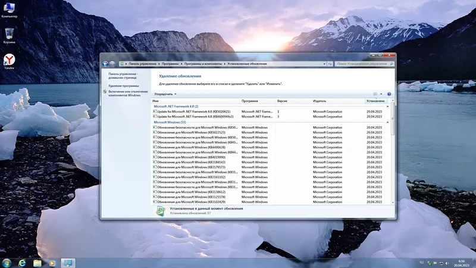Select the Control Panel taskbar button
Viewport: 476px width, 268px height.
coord(68,263)
